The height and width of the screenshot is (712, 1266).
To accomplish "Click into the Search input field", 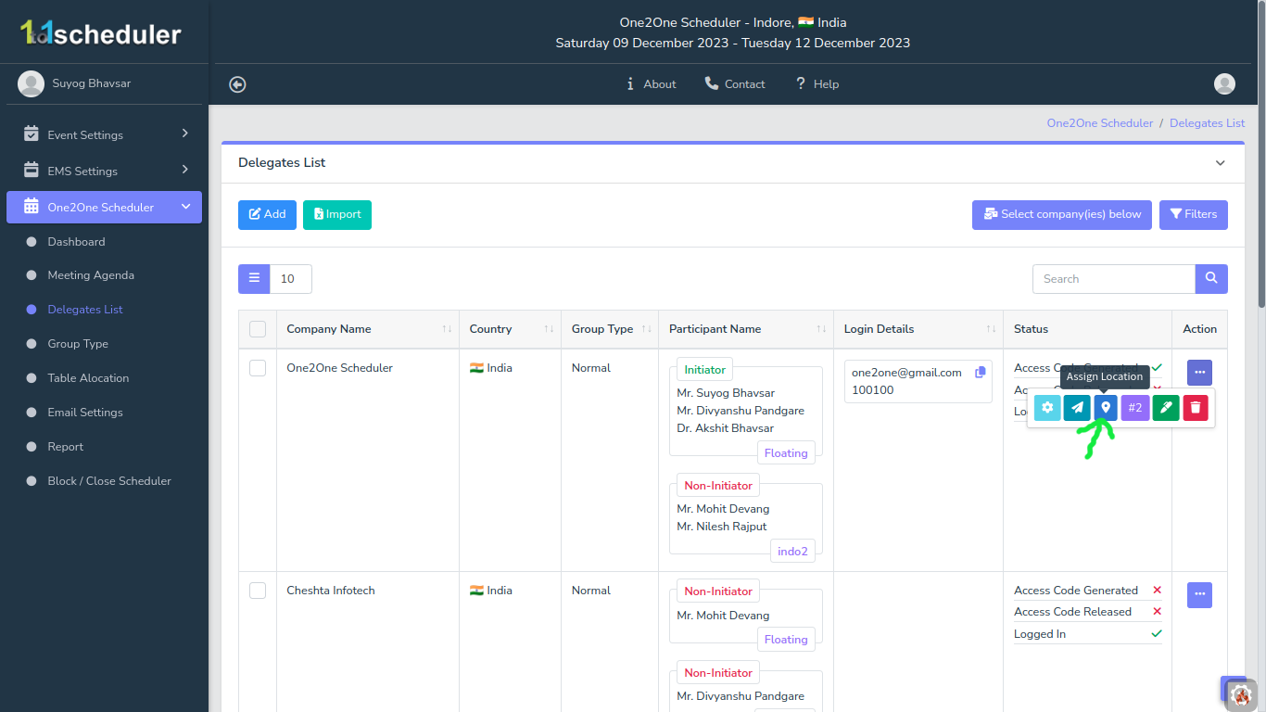I will [x=1114, y=279].
